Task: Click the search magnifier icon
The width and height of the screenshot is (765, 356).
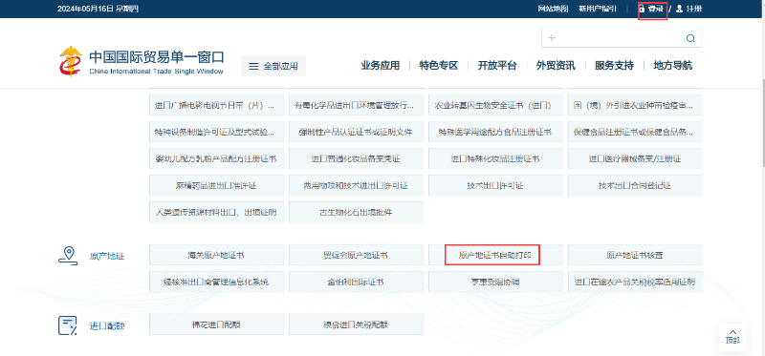Action: [690, 38]
